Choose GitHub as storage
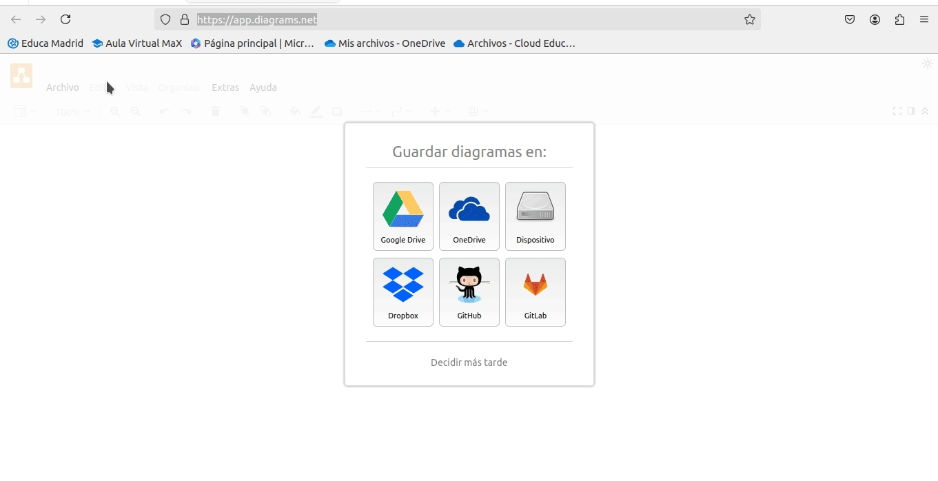This screenshot has width=938, height=481. coord(469,292)
